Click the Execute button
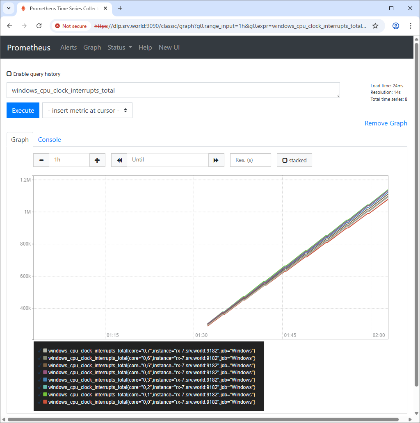 pos(23,110)
